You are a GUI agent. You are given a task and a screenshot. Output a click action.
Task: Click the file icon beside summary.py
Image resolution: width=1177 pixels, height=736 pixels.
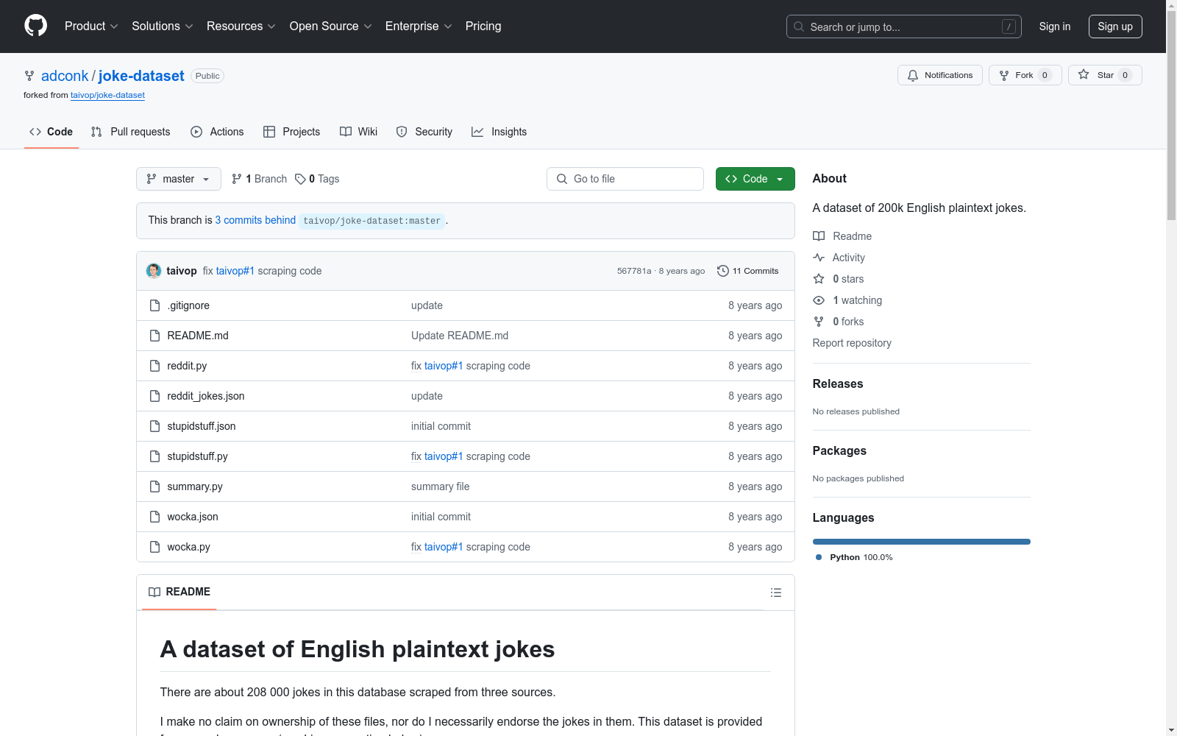[154, 486]
